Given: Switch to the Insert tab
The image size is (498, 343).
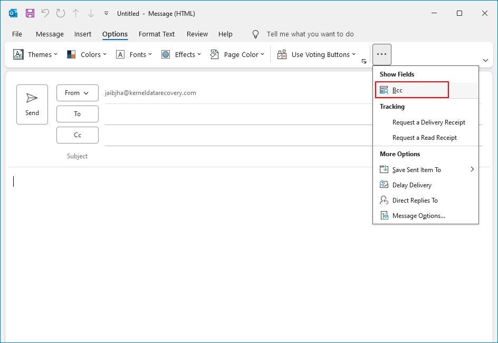Looking at the screenshot, I should click(x=83, y=34).
